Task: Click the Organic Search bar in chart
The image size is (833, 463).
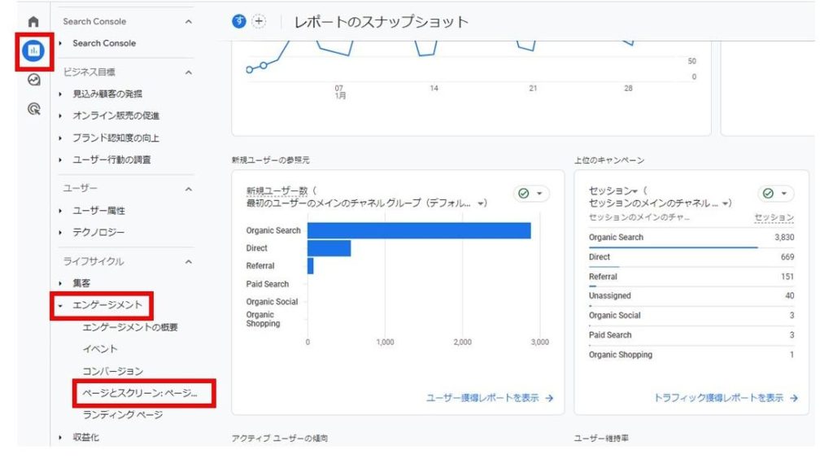Action: (419, 231)
